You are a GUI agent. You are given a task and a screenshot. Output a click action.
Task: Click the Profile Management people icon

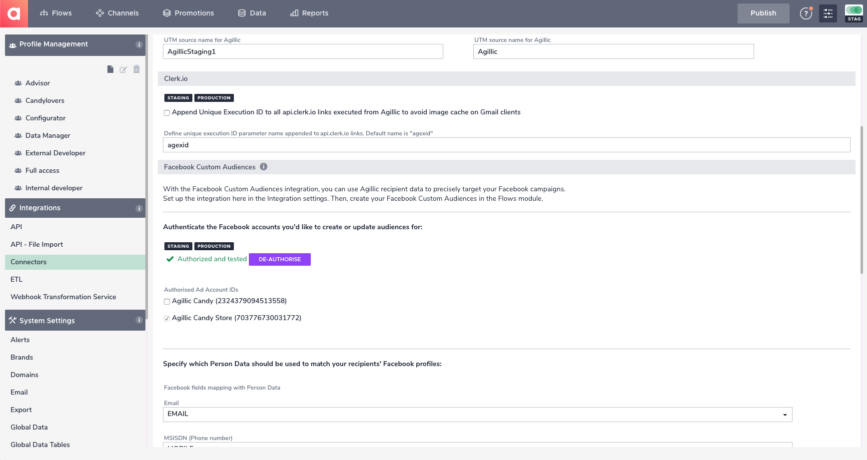click(12, 45)
